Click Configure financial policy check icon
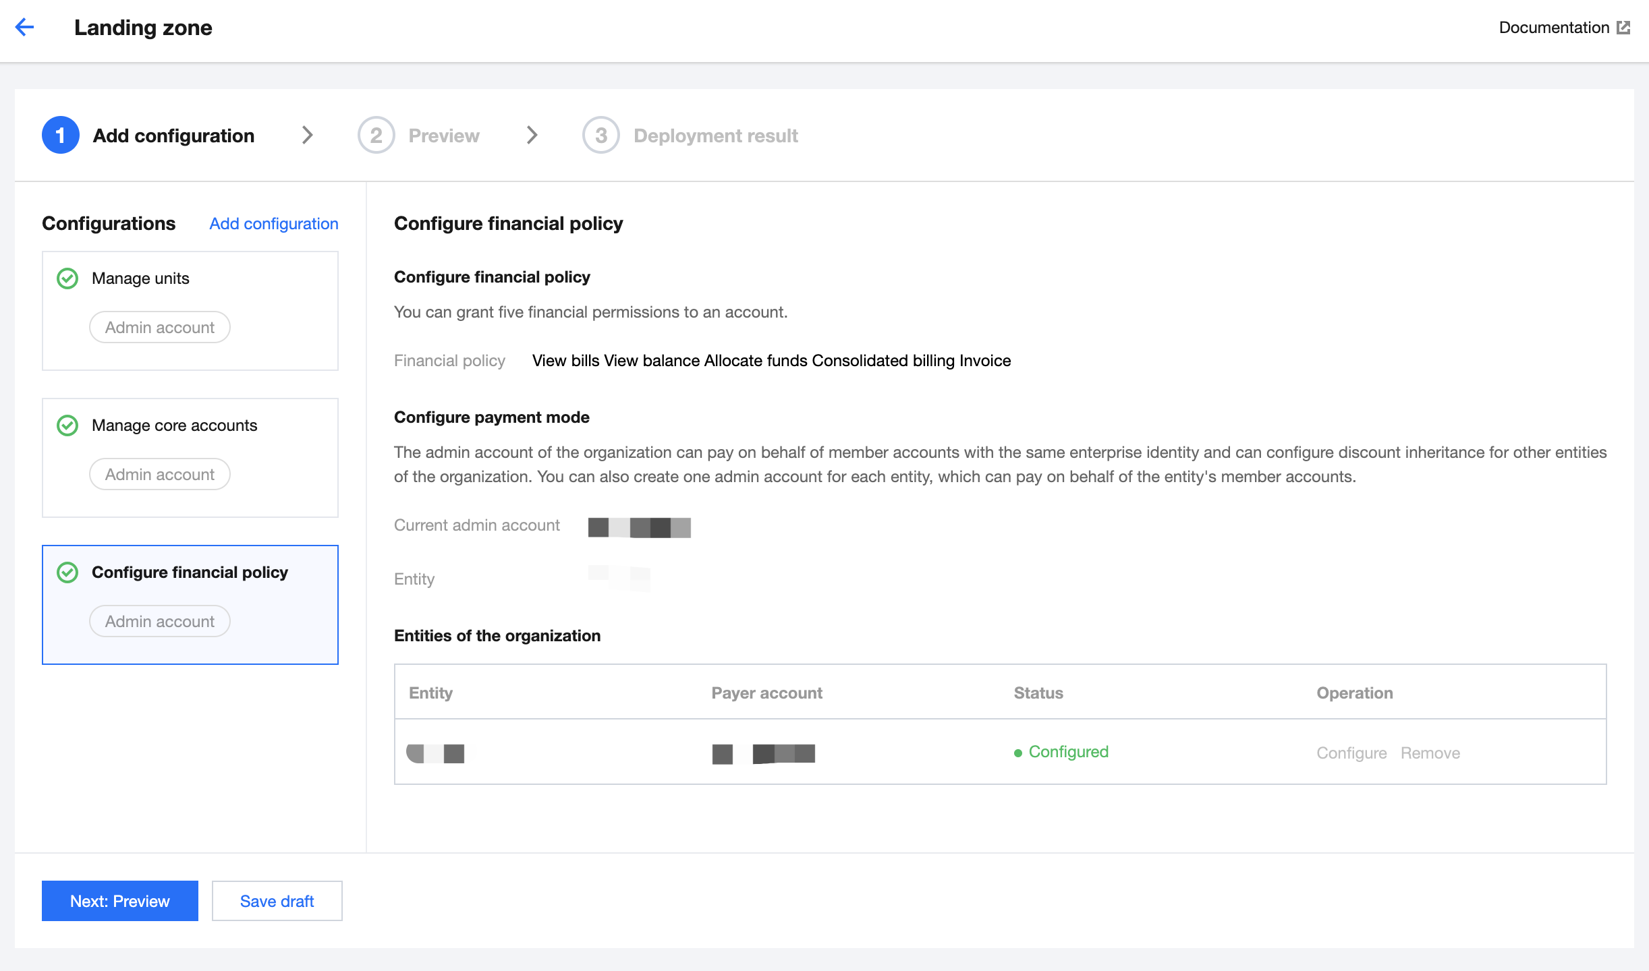 point(67,572)
